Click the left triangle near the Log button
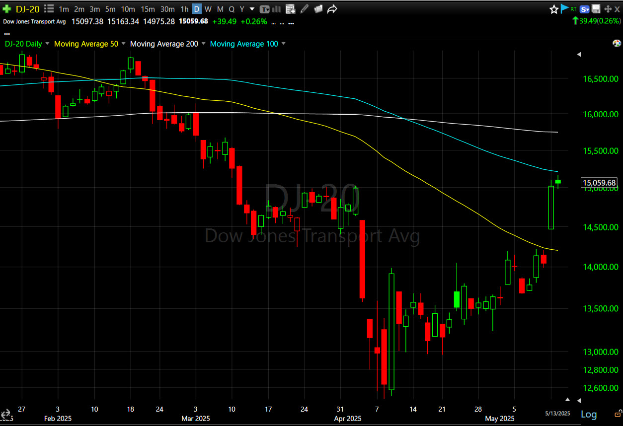The width and height of the screenshot is (623, 426). click(578, 400)
